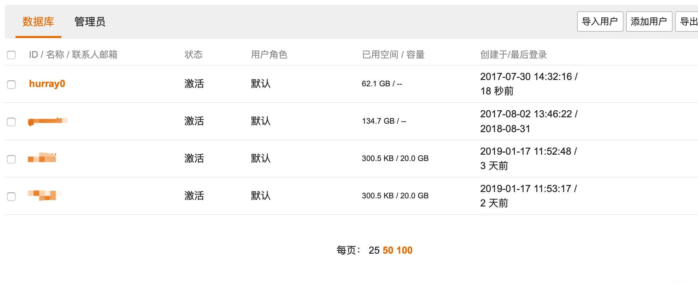
Task: Toggle the select-all checkbox in header
Action: click(x=11, y=55)
